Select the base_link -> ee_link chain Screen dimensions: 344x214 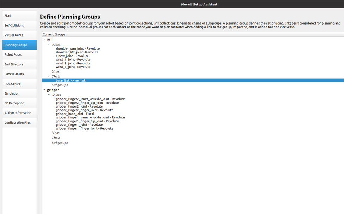71,80
